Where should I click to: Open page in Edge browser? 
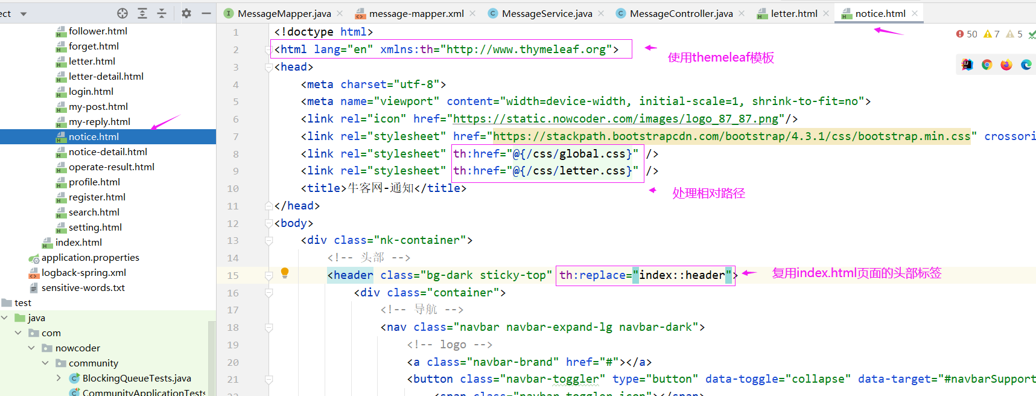1026,65
